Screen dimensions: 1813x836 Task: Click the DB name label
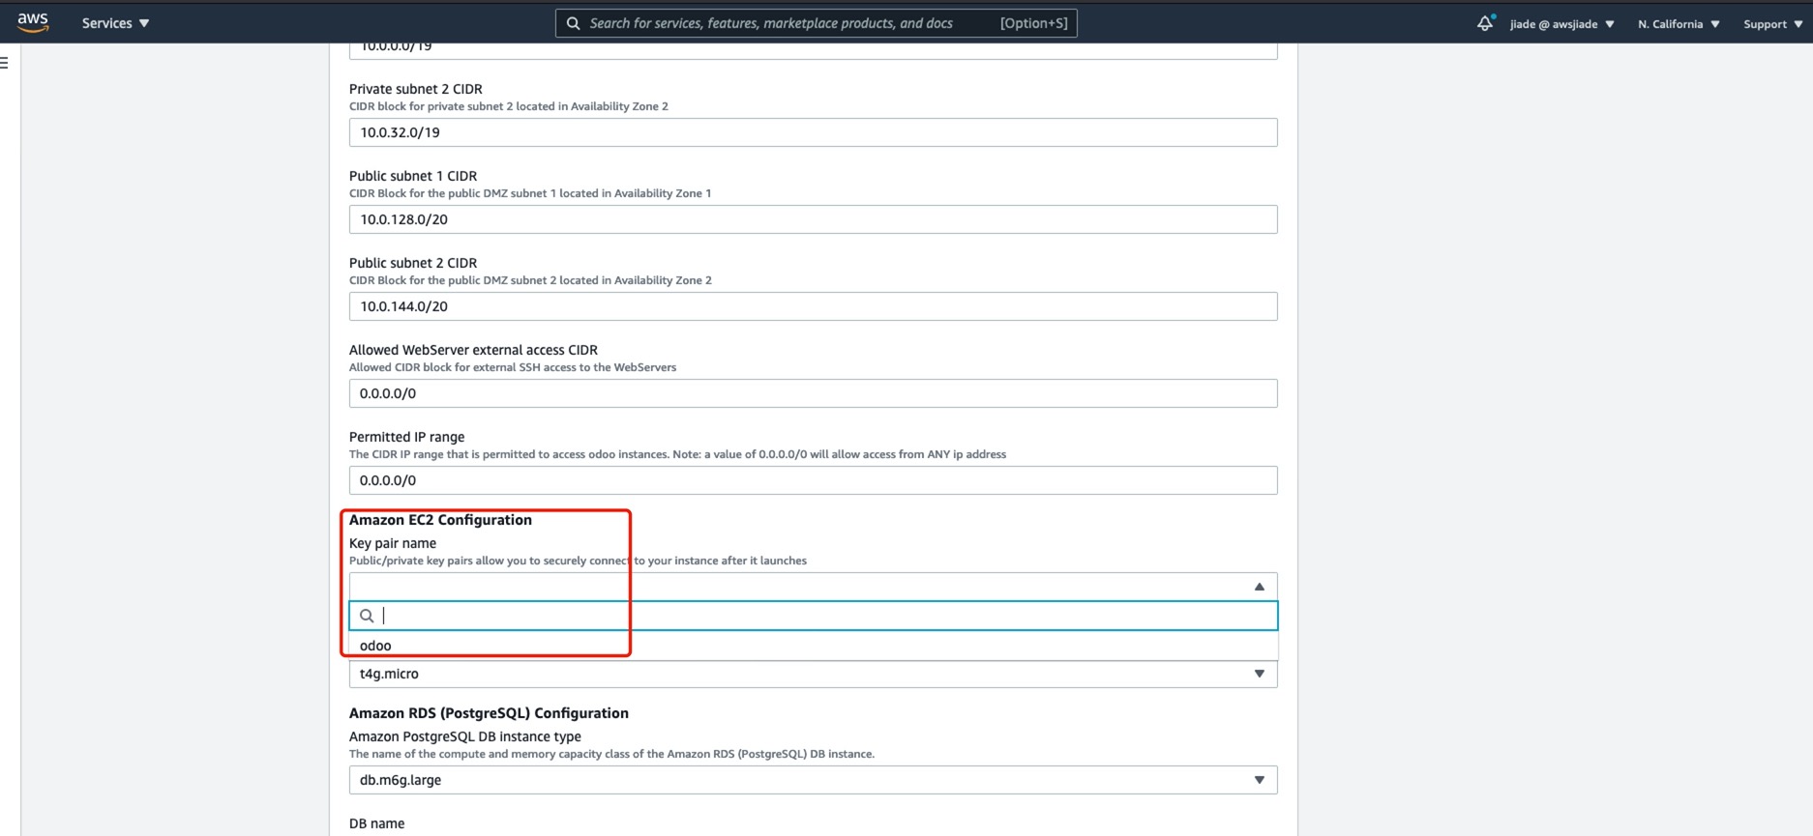[376, 823]
